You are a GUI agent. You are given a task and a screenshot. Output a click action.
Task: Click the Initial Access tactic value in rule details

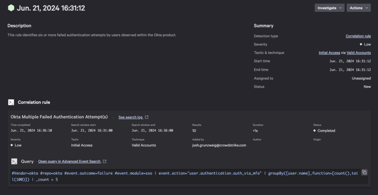(x=82, y=145)
